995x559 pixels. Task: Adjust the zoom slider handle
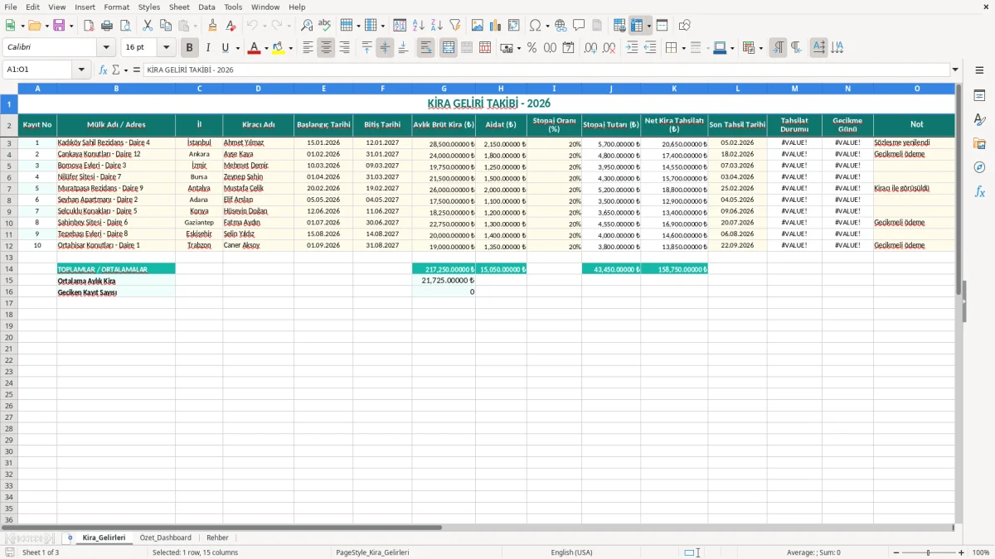click(x=928, y=552)
